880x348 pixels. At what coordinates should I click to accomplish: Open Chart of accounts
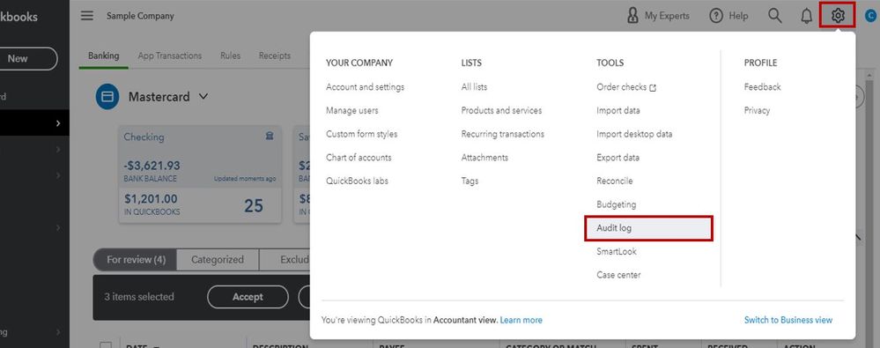point(359,158)
